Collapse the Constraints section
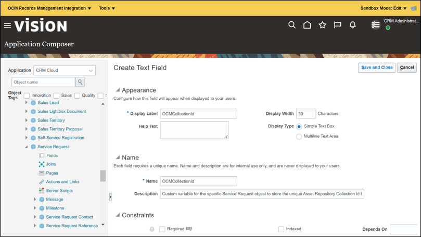Viewport: 421px width, 237px height. [x=118, y=215]
